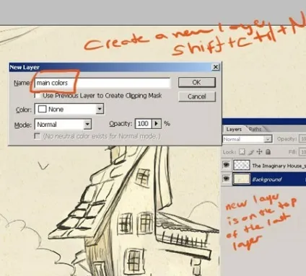Open the Opacity slider arrow in New Layer

pos(157,124)
